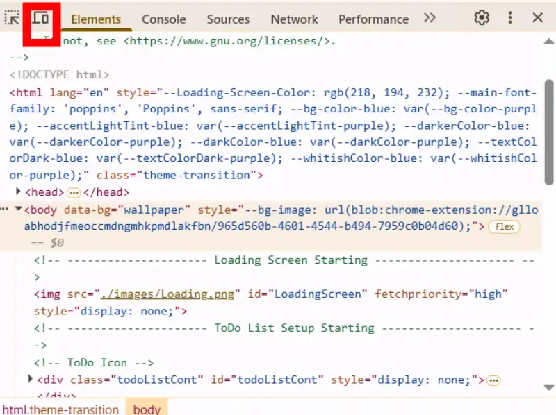This screenshot has height=415, width=556.
Task: Switch to the Console panel
Action: tap(163, 19)
